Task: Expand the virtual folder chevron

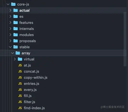Action: pos(15,59)
